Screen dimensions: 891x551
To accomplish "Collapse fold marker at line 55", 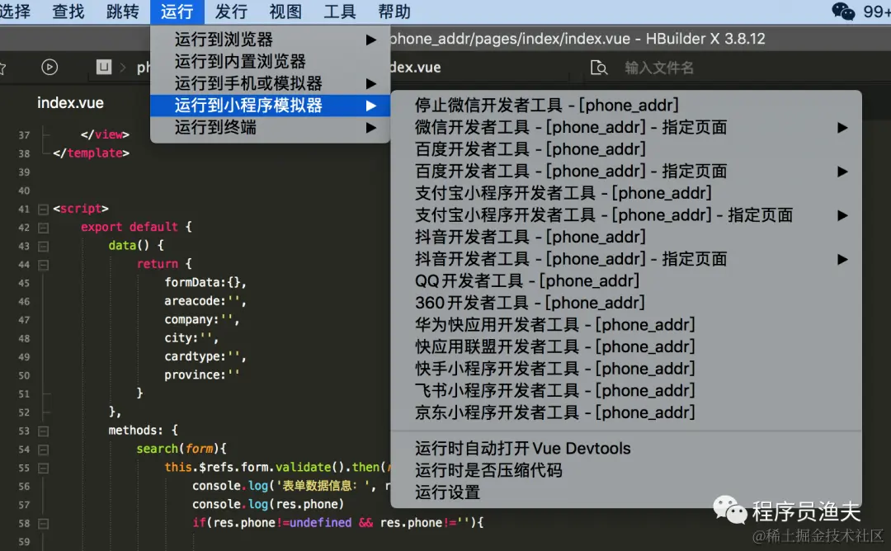I will pos(43,468).
